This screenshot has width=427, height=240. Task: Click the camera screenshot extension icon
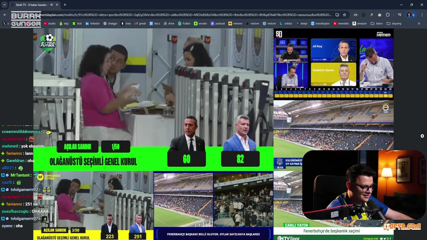(380, 15)
